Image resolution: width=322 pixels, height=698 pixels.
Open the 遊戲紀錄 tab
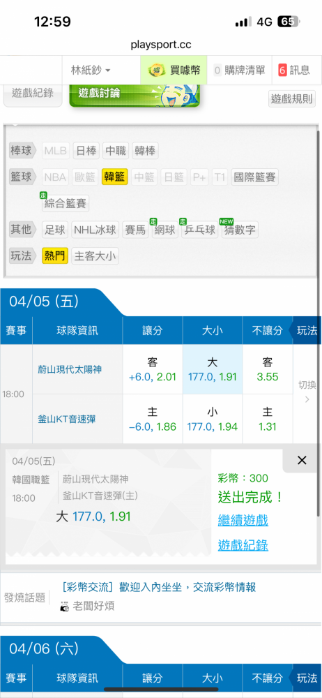[x=33, y=93]
